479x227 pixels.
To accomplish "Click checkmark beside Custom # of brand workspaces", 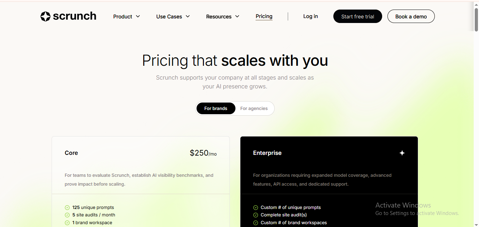I will [256, 222].
